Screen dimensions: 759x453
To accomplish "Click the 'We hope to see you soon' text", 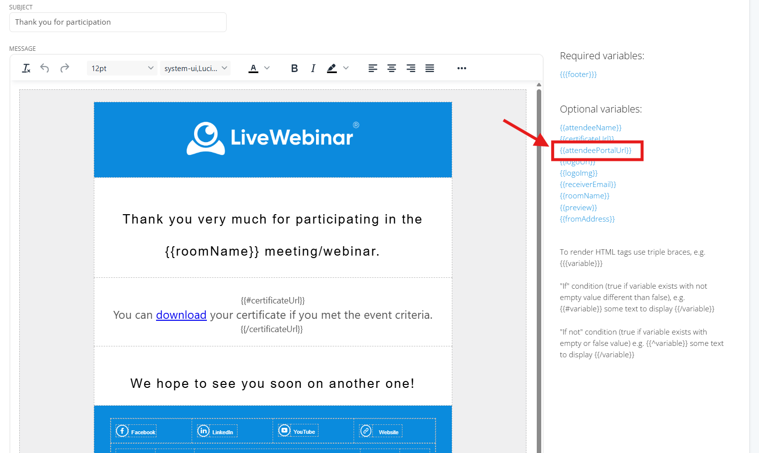I will (x=273, y=383).
